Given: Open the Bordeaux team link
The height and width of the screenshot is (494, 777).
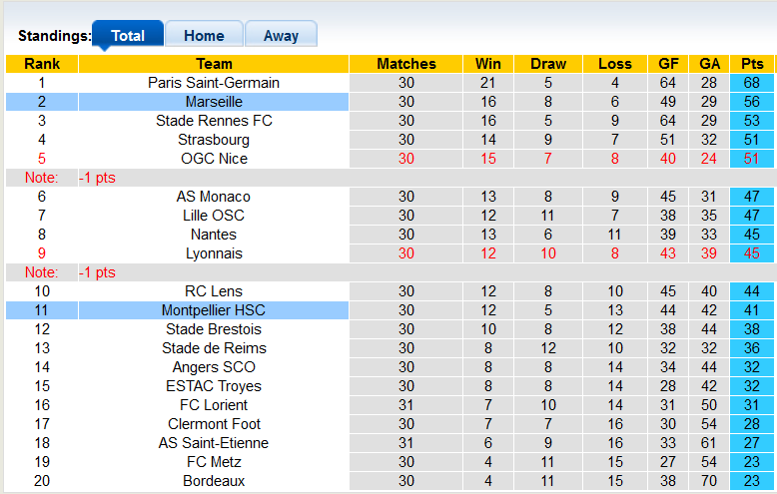Looking at the screenshot, I should point(214,481).
